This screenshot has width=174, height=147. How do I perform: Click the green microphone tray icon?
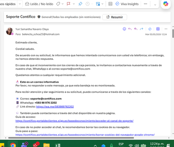point(111,145)
